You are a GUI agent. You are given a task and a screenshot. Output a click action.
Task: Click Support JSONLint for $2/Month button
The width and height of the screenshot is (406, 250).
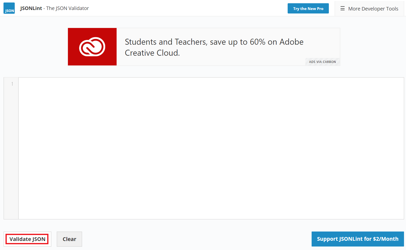(x=358, y=239)
